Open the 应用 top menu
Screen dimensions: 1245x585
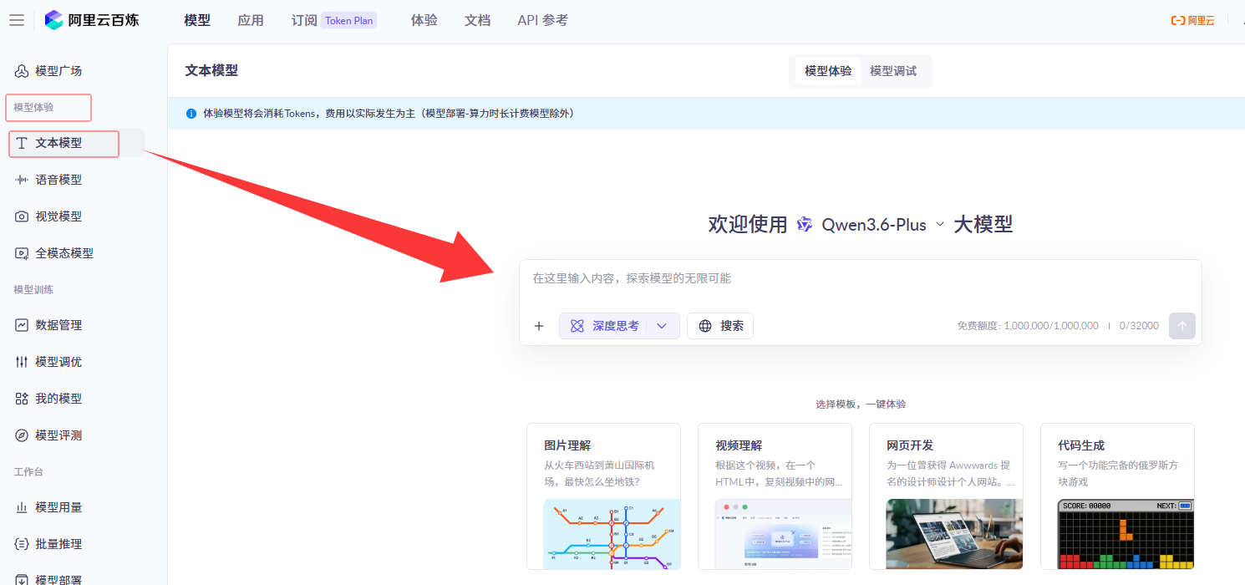pos(251,20)
